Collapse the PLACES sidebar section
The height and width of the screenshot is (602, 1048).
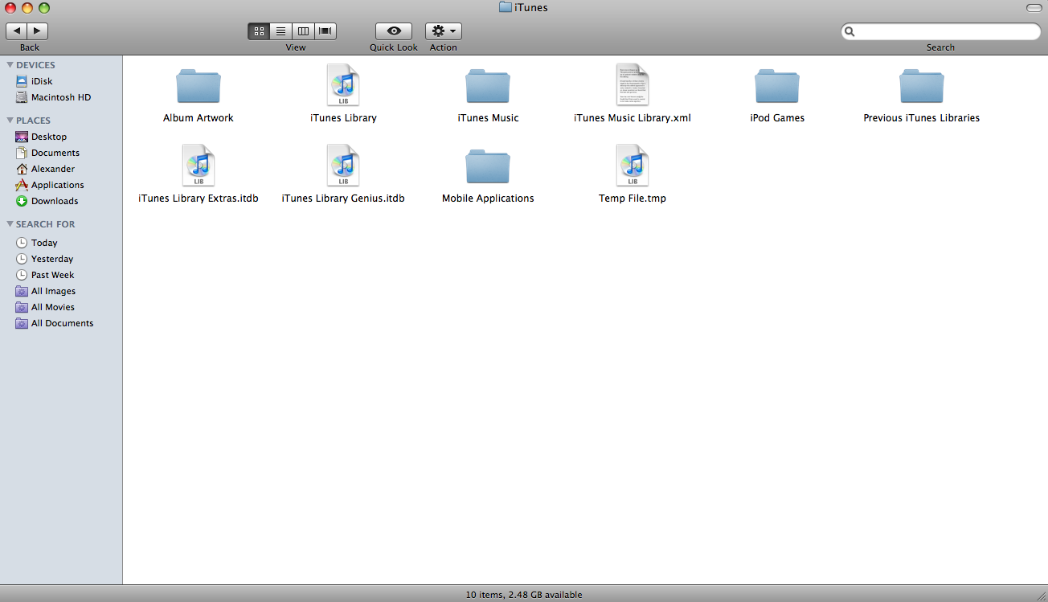coord(10,121)
